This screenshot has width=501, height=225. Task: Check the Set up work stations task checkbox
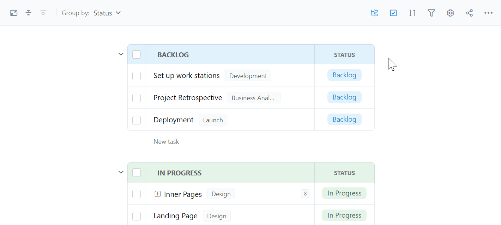[x=137, y=76]
